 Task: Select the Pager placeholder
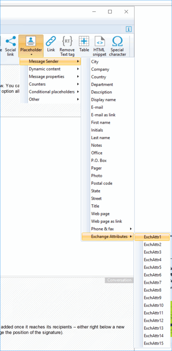[108, 168]
